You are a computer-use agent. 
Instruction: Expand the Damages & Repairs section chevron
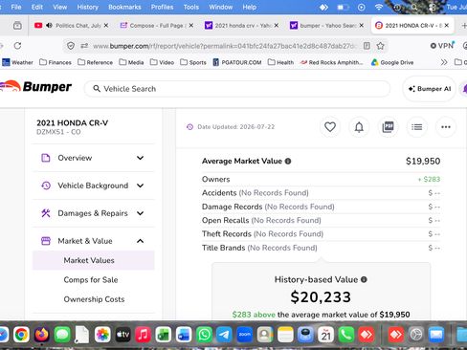coord(140,213)
